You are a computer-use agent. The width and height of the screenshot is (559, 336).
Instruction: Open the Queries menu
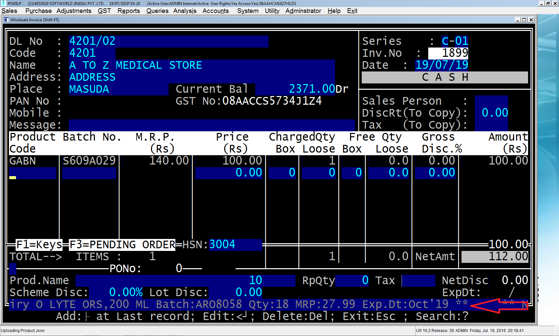157,11
